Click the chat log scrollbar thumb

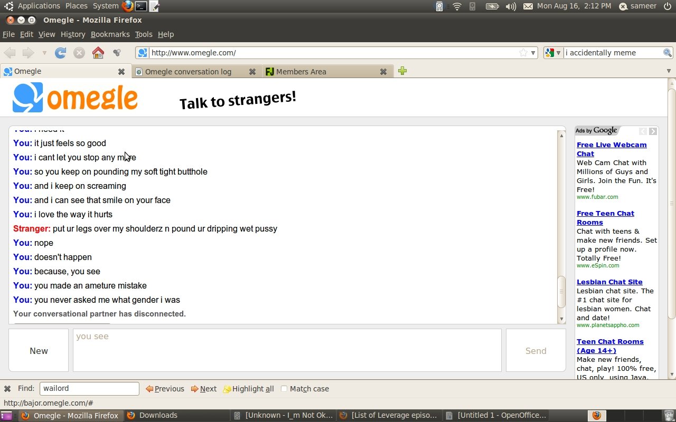561,292
